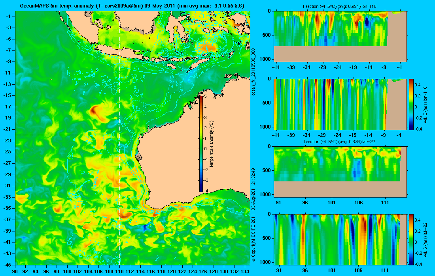
Task: Click the '-0.4' tick on vel. S color bar
Action: 418,264
